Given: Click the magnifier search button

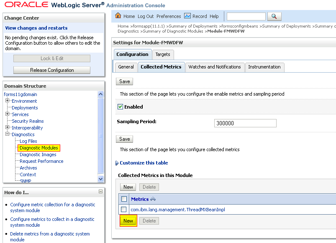Looking at the screenshot, I should pos(274,16).
